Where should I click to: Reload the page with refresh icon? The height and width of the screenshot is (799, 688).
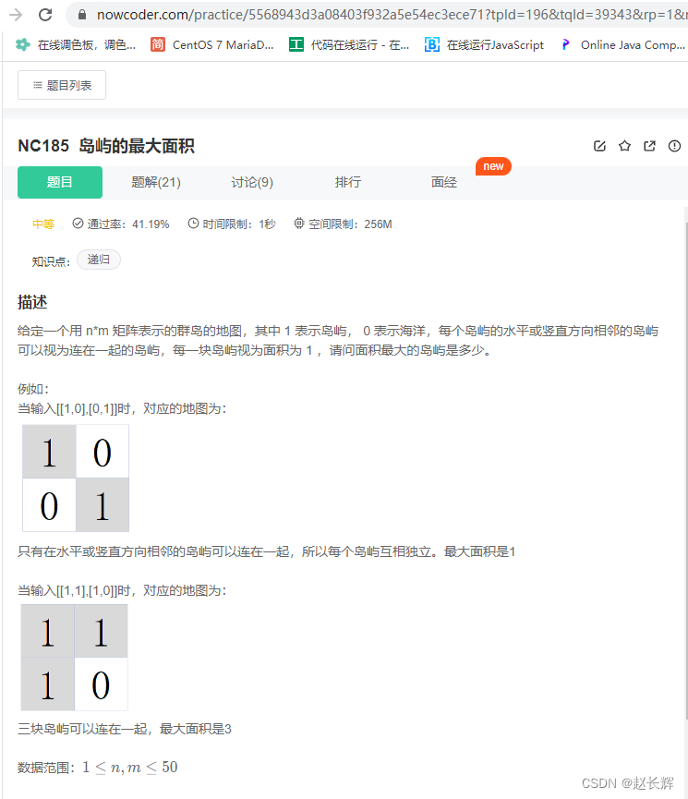[45, 15]
